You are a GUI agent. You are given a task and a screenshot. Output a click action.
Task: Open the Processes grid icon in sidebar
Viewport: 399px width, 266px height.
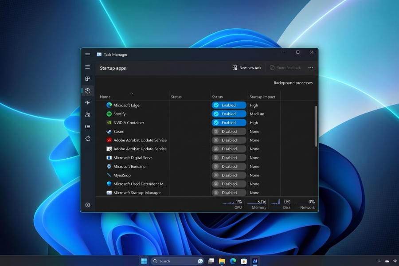click(x=87, y=78)
